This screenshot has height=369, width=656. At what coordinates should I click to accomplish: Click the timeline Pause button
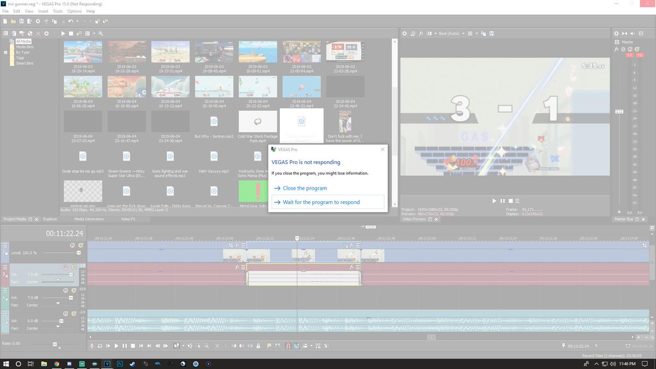[125, 345]
